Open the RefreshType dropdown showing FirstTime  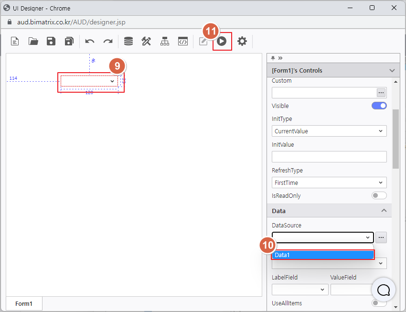pyautogui.click(x=329, y=183)
